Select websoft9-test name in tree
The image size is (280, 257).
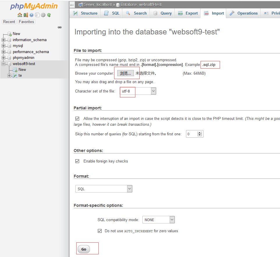tap(24, 64)
